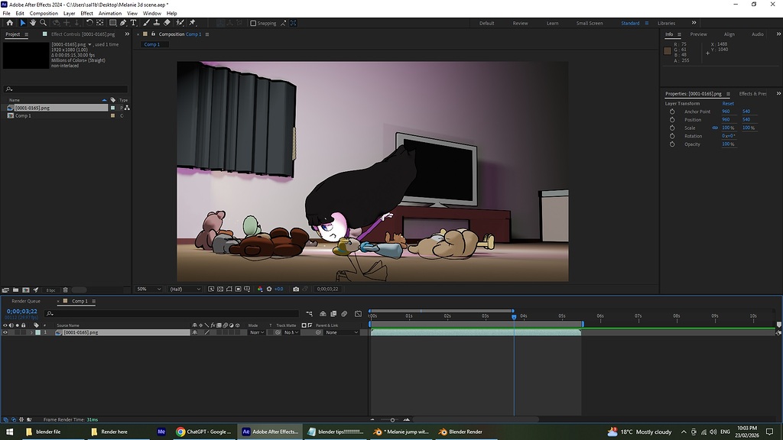Open the Track Matte dropdown for layer
Image resolution: width=783 pixels, height=440 pixels.
tap(291, 332)
